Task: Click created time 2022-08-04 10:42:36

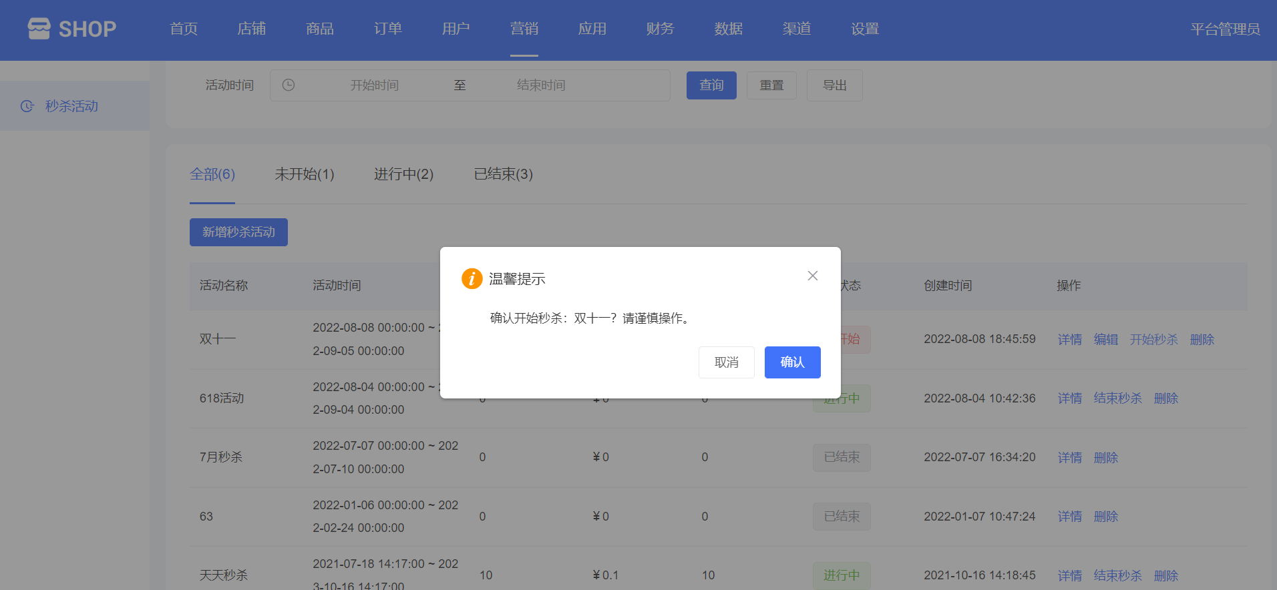Action: pos(980,398)
